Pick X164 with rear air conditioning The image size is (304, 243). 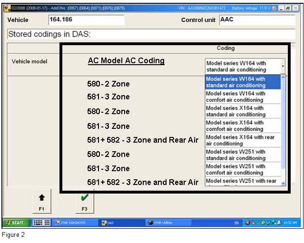[x=243, y=140]
